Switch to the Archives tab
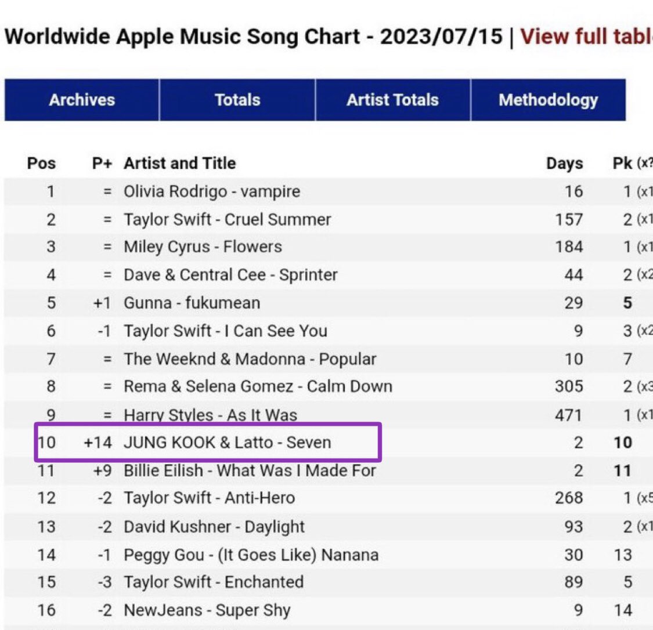The width and height of the screenshot is (653, 630). pyautogui.click(x=82, y=100)
